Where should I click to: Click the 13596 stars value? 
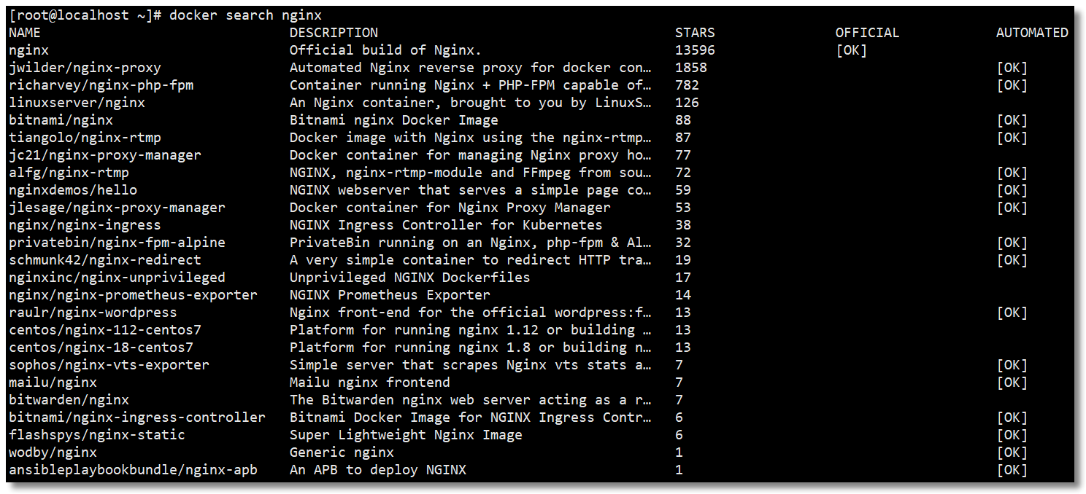click(695, 50)
